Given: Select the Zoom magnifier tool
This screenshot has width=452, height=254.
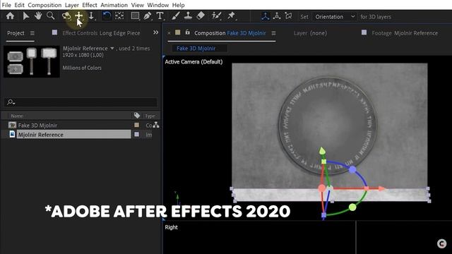Looking at the screenshot, I should tap(50, 16).
